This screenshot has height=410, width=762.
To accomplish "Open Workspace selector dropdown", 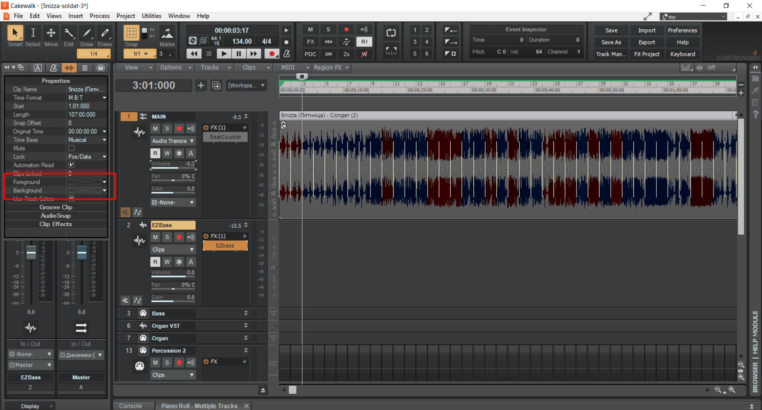I will 246,85.
